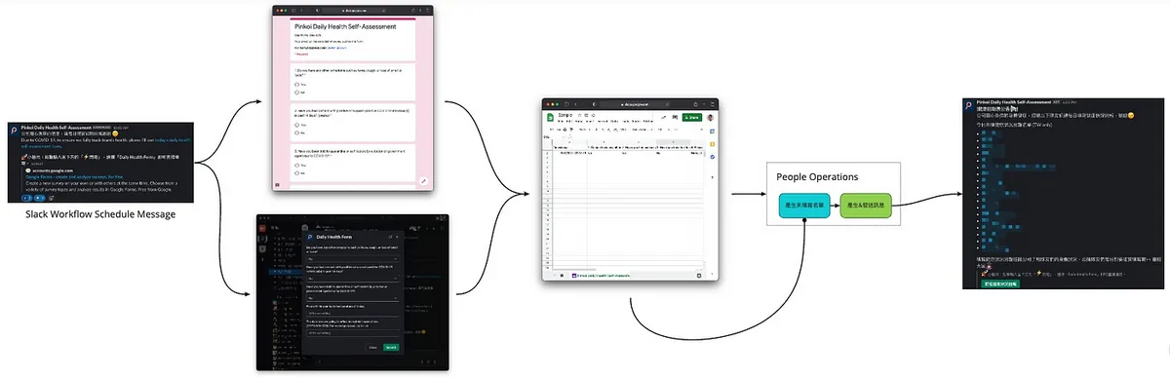The height and width of the screenshot is (377, 1170).
Task: Click the Google Sheets logo icon
Action: click(x=550, y=118)
